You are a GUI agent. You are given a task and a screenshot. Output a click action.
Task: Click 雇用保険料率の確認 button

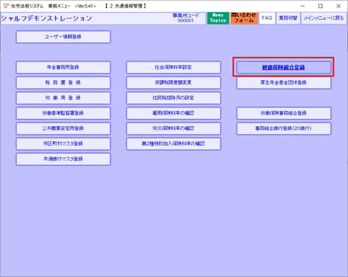coord(174,113)
